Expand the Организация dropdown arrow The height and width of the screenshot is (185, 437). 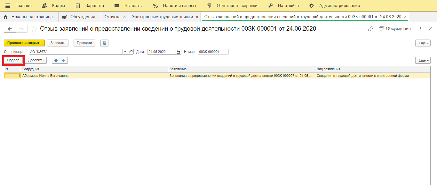[125, 52]
